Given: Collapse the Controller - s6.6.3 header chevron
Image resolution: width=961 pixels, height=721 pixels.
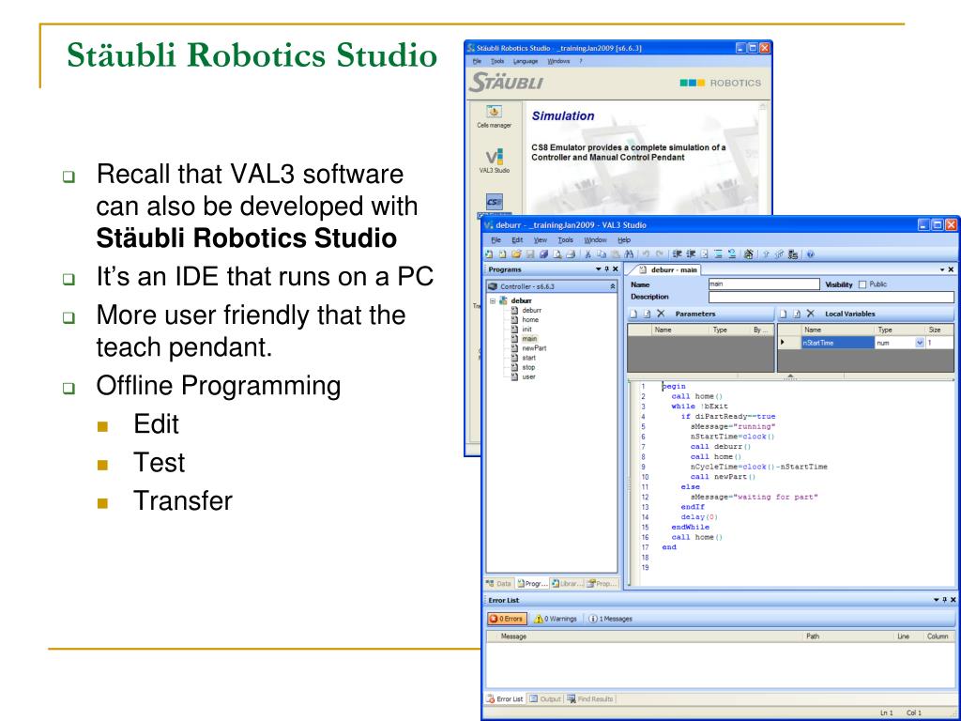Looking at the screenshot, I should coord(612,286).
